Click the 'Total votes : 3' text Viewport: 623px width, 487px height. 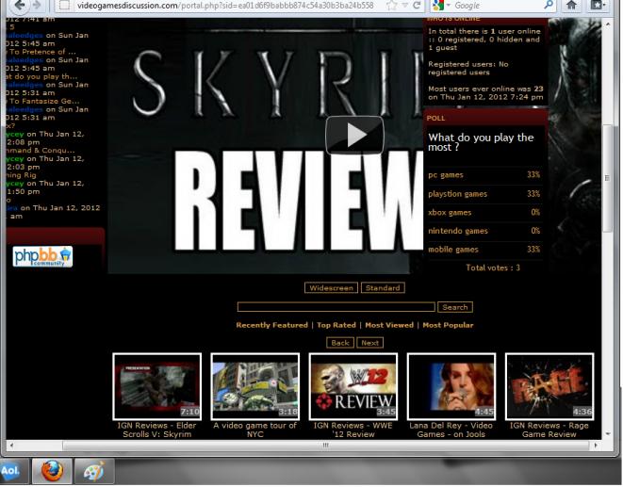coord(493,268)
